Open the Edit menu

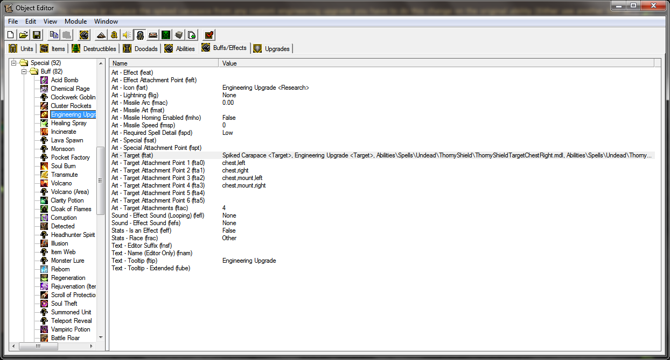point(31,21)
